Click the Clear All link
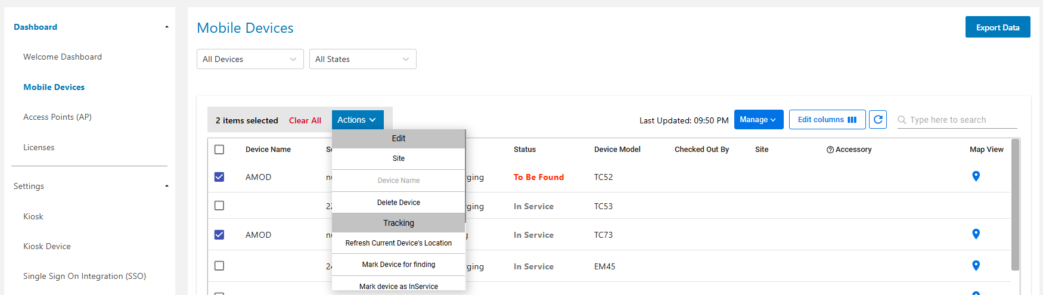The height and width of the screenshot is (295, 1043). [305, 120]
